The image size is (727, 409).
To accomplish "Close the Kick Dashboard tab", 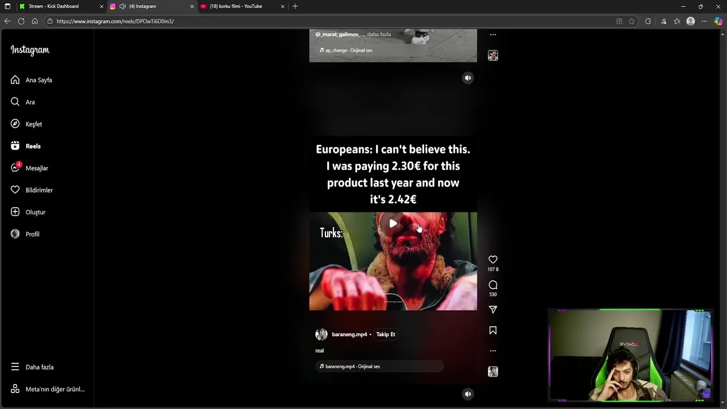I will tap(102, 6).
